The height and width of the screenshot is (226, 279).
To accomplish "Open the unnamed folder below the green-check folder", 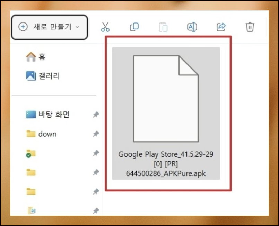I will tap(31, 172).
